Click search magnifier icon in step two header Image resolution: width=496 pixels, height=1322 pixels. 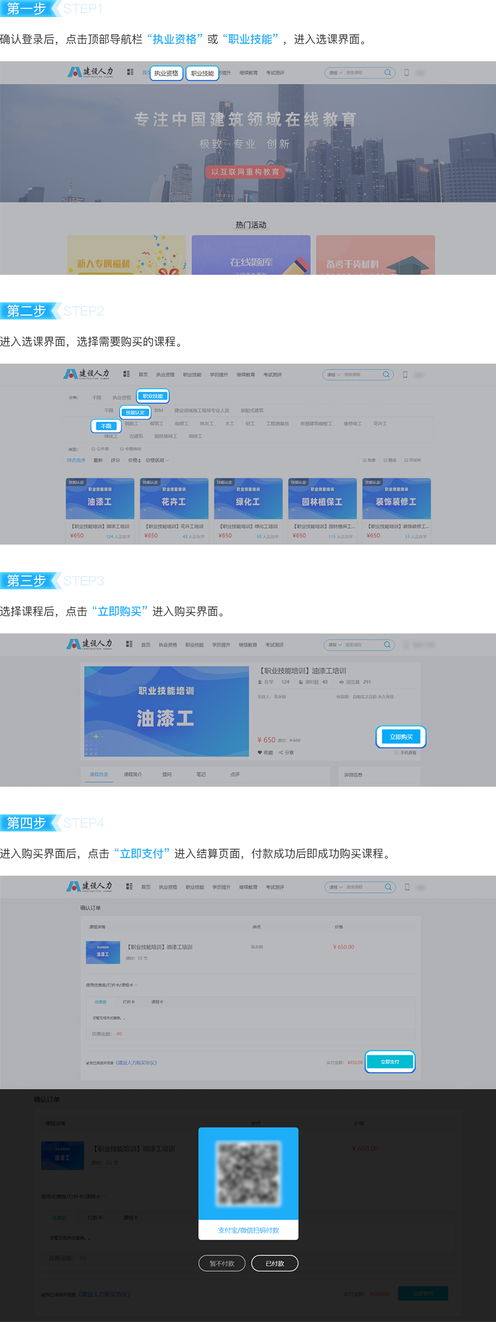click(386, 374)
